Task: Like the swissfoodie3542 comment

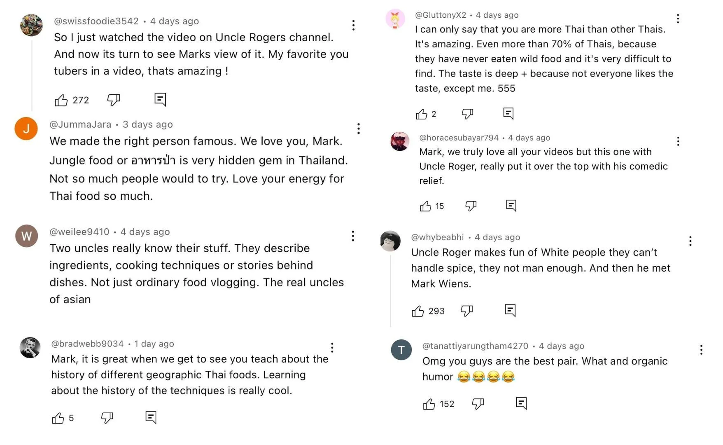Action: click(61, 100)
